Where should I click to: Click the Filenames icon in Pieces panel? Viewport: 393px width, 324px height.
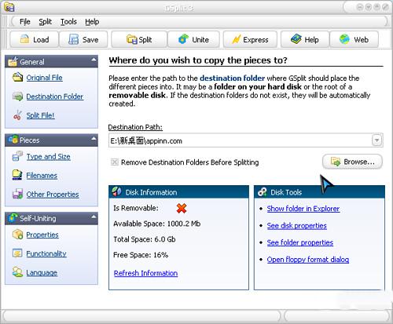[17, 175]
